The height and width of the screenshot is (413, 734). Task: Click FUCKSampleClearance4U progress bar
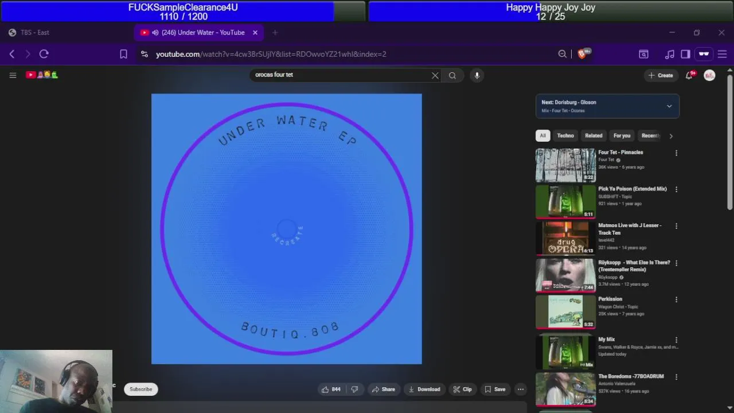coord(183,11)
